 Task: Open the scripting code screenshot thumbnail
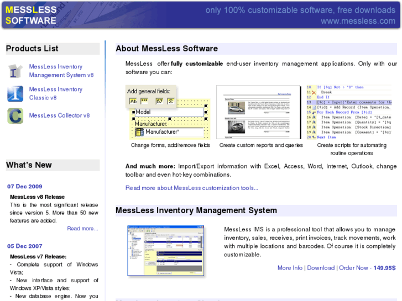tap(349, 112)
